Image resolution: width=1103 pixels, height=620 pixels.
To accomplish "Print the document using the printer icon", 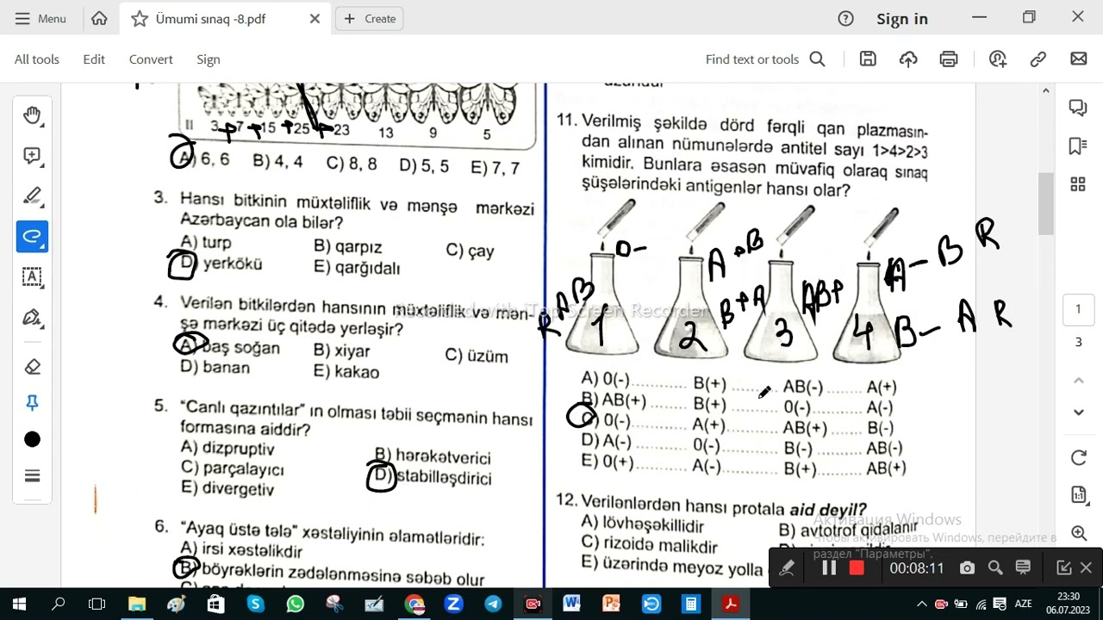I will [x=949, y=59].
